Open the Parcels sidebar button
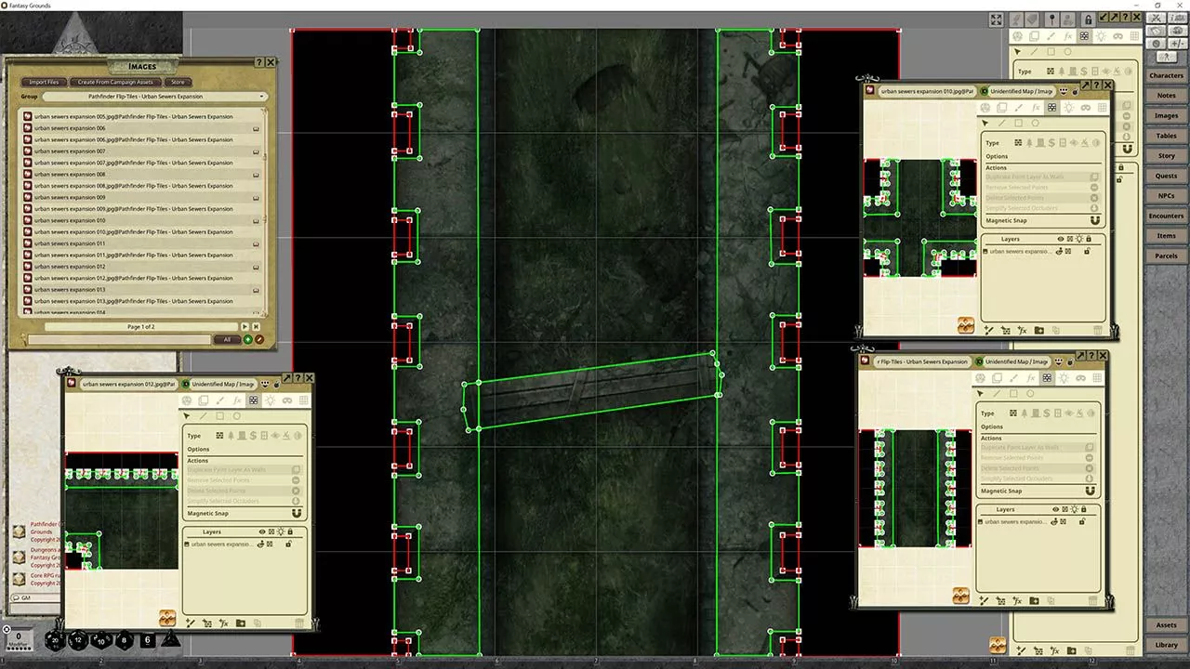 point(1166,256)
